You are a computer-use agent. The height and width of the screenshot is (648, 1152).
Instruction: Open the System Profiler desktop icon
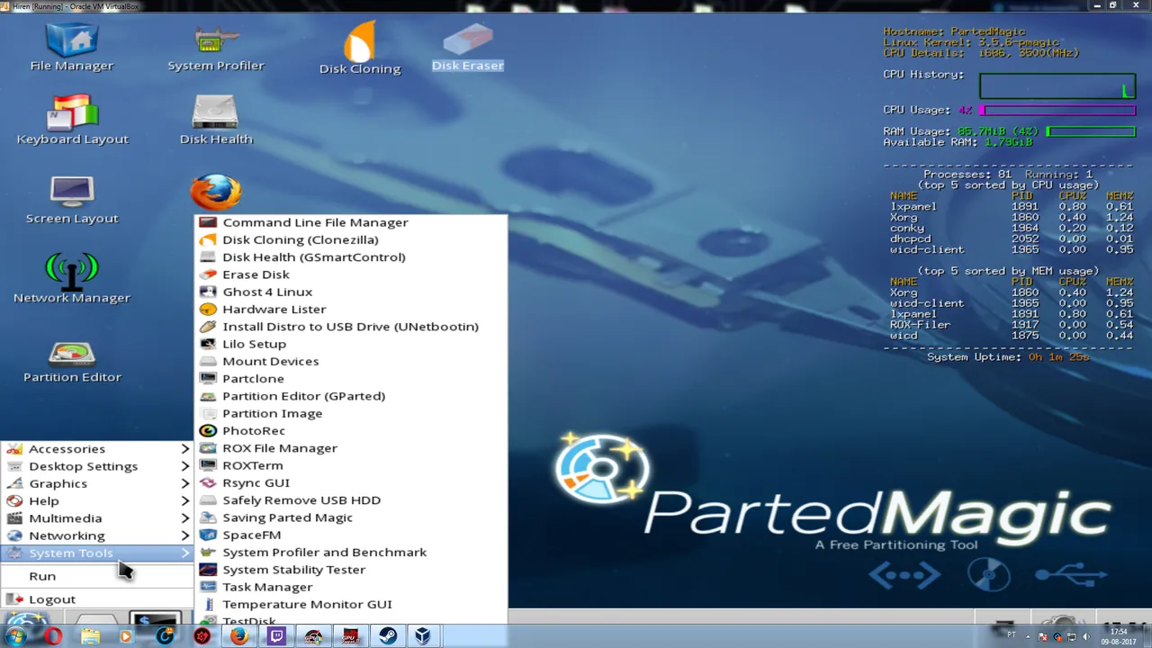tap(216, 47)
